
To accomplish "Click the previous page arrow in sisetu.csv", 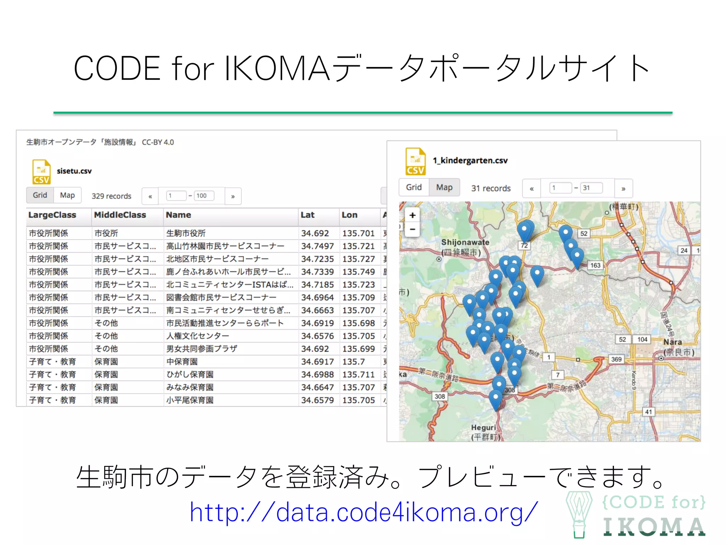I will [x=150, y=196].
